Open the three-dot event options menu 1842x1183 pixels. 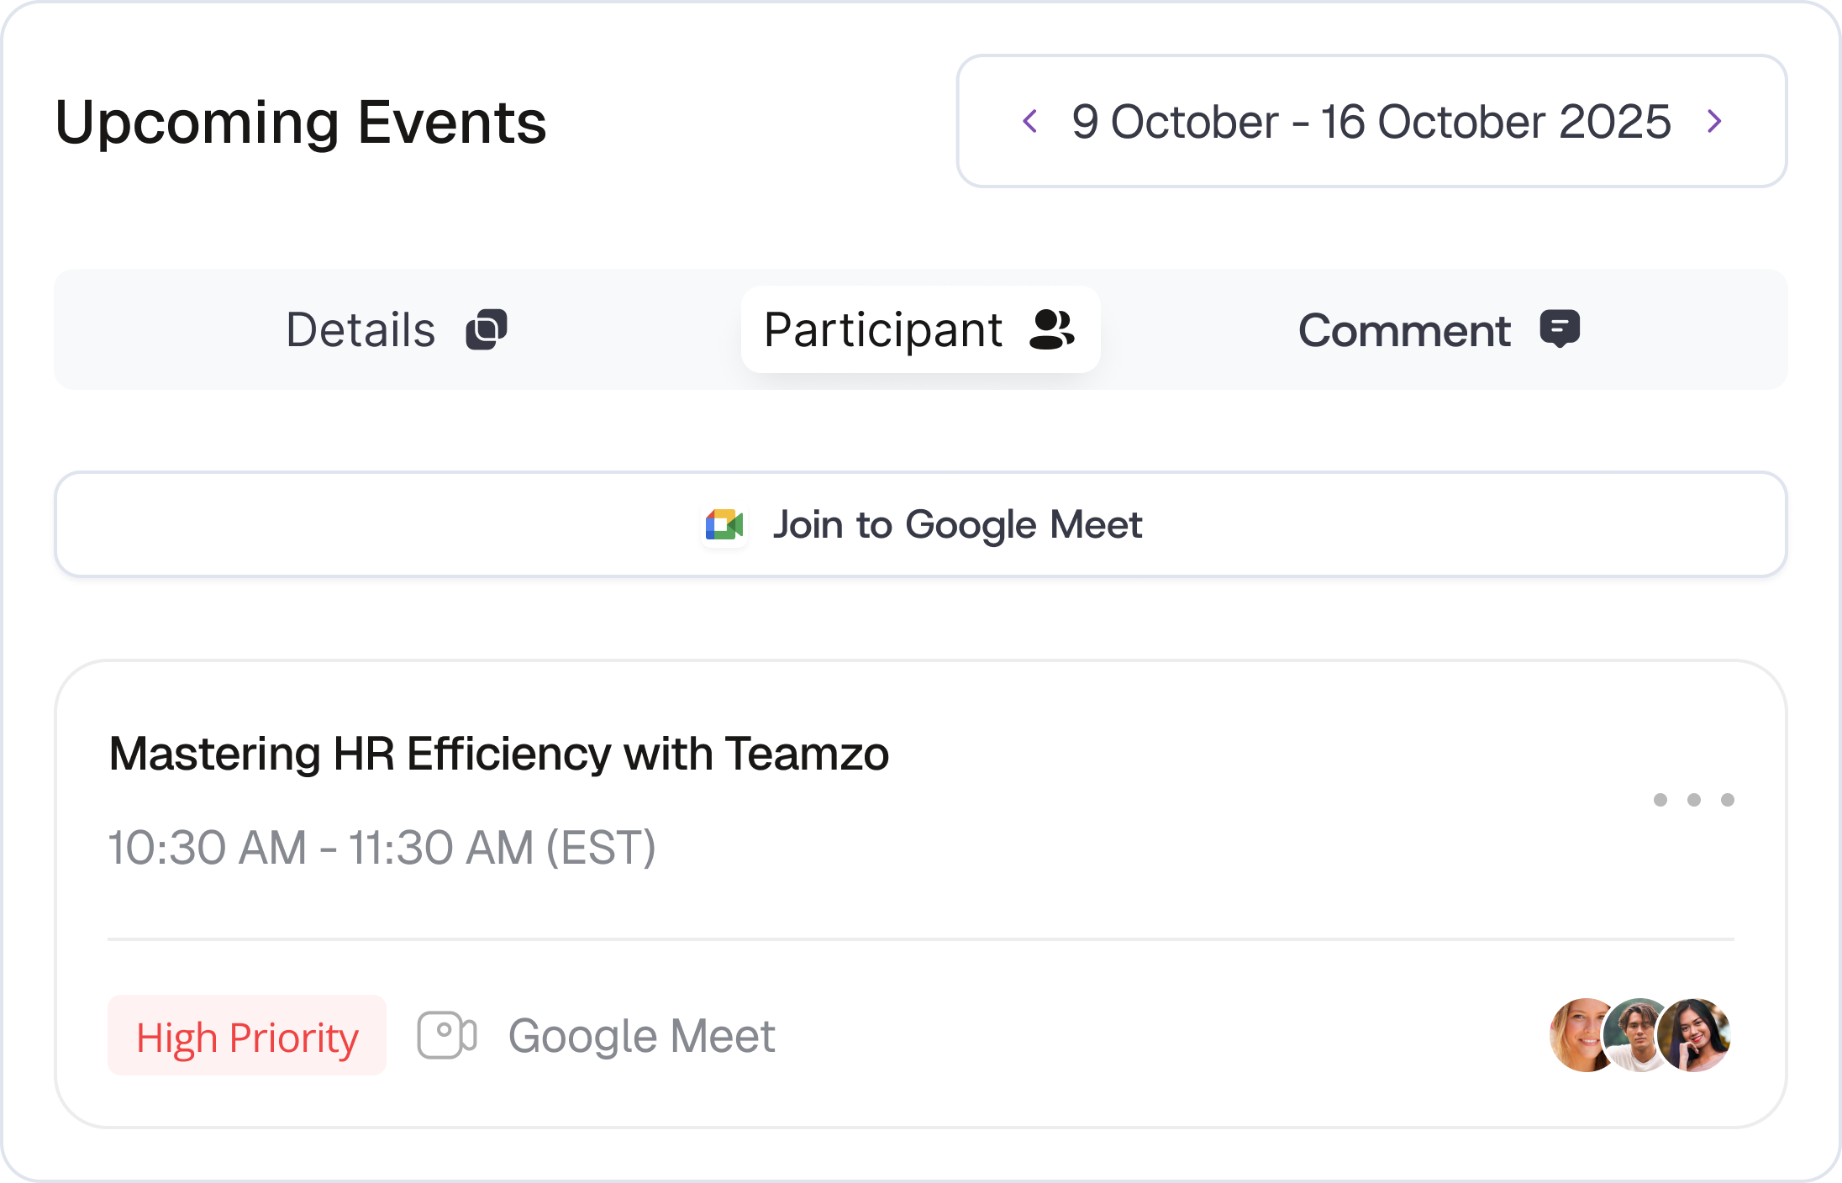click(1694, 800)
